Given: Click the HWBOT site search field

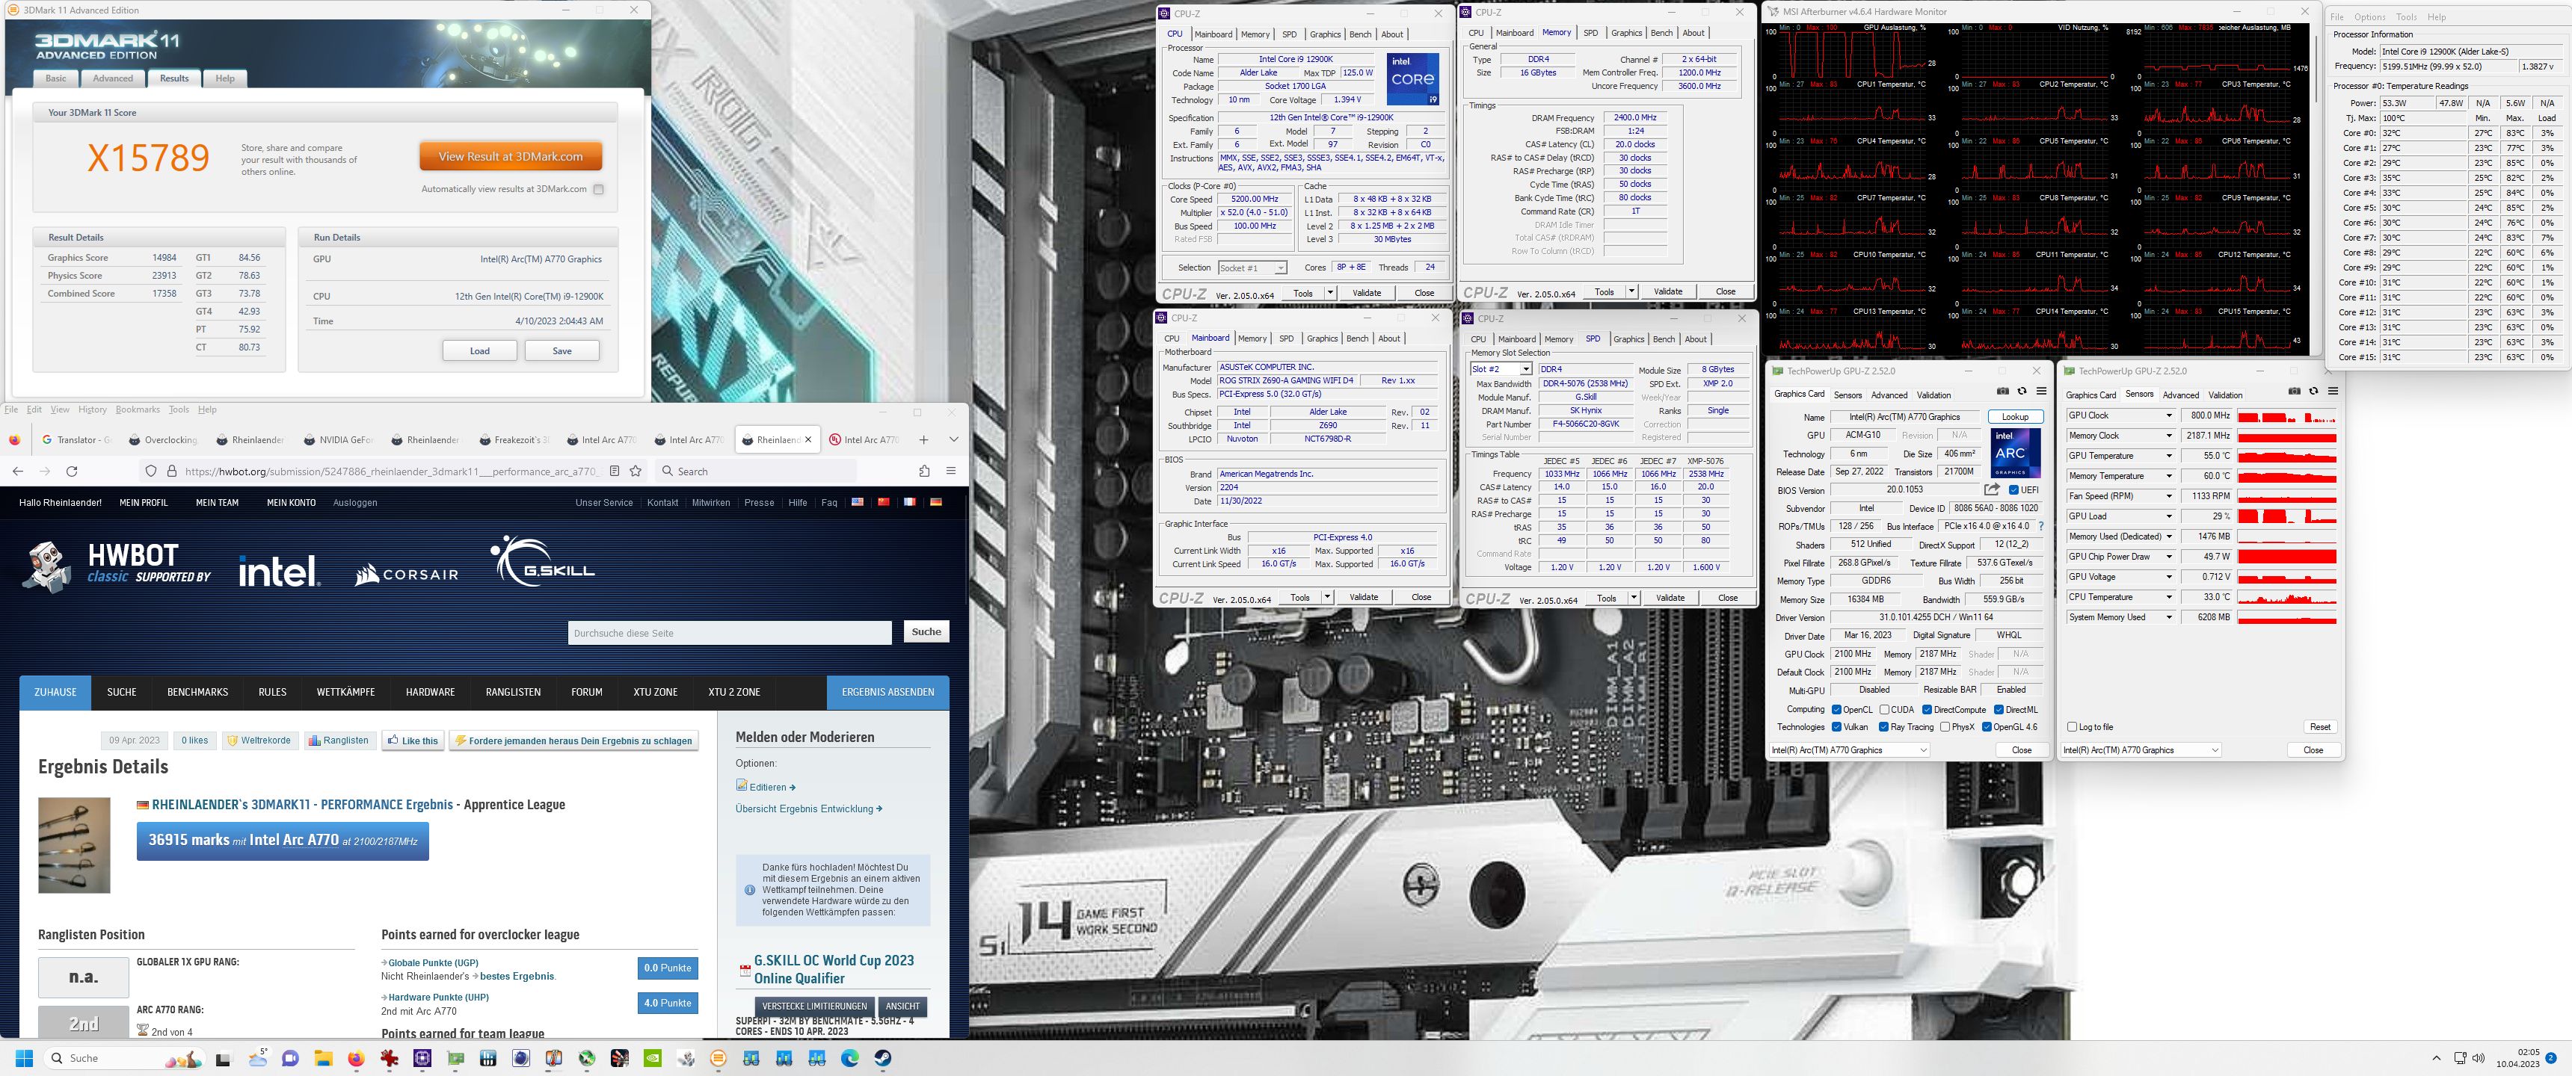Looking at the screenshot, I should pyautogui.click(x=730, y=633).
